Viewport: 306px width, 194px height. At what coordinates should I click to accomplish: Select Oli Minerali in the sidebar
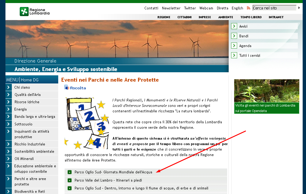[24, 159]
